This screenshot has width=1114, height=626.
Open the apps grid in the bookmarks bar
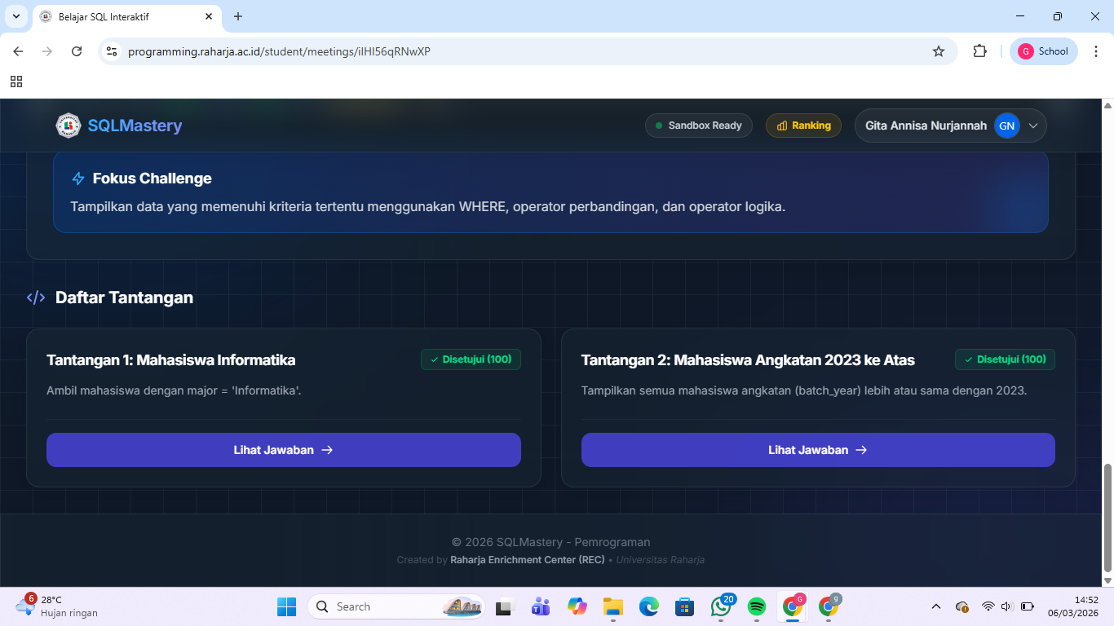pyautogui.click(x=16, y=82)
